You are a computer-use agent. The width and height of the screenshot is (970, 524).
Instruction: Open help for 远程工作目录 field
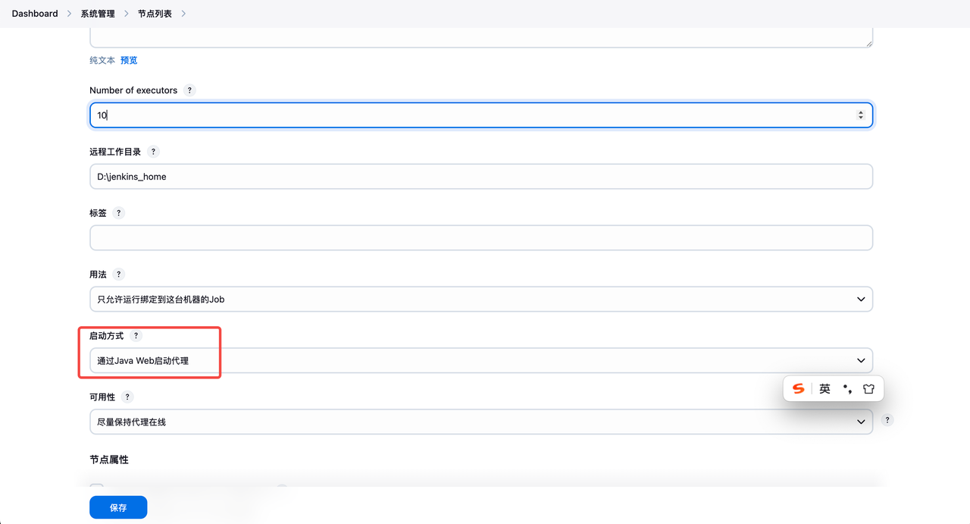click(x=153, y=152)
